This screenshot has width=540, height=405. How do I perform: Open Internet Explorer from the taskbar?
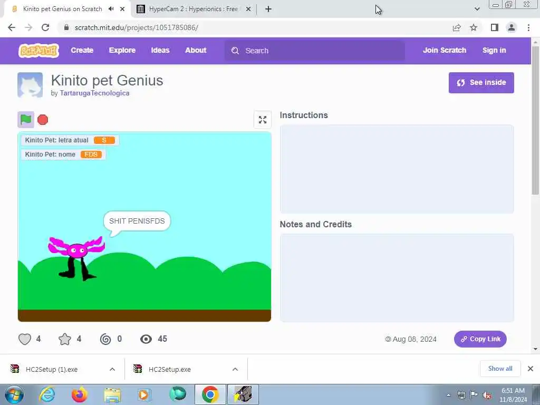(x=47, y=394)
